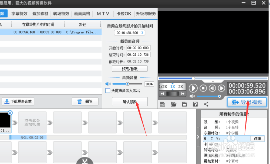Play the video preview
Viewport: 270px width, 164px height.
tap(193, 88)
